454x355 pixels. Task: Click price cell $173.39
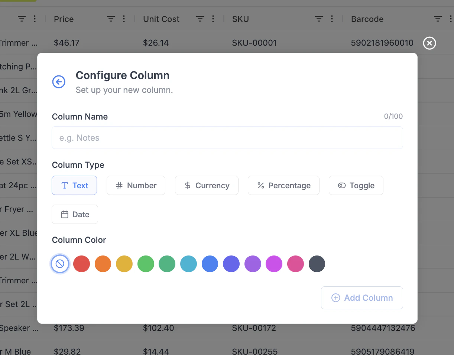pos(69,328)
